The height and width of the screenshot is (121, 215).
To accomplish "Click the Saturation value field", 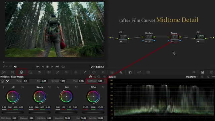I will (68, 118).
